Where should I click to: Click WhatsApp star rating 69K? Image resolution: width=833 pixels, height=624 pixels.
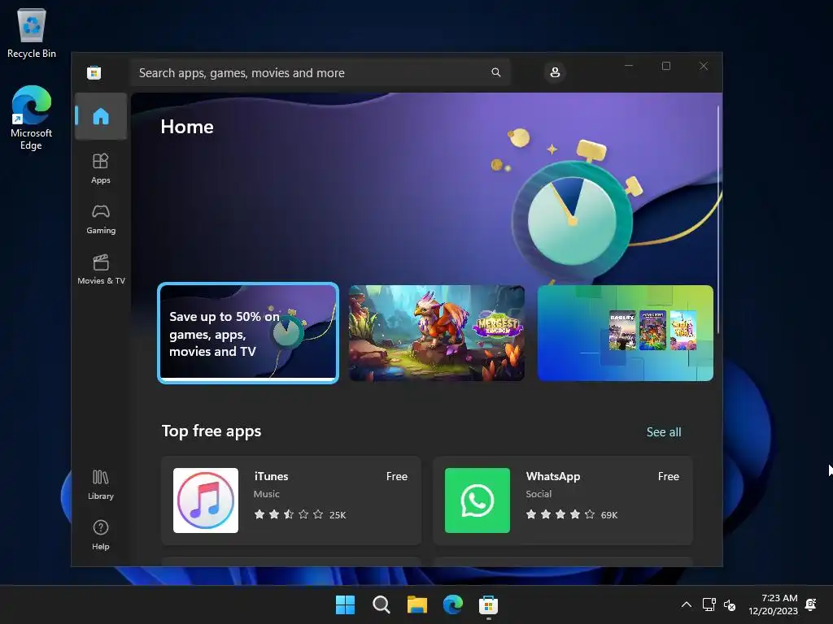pos(572,514)
